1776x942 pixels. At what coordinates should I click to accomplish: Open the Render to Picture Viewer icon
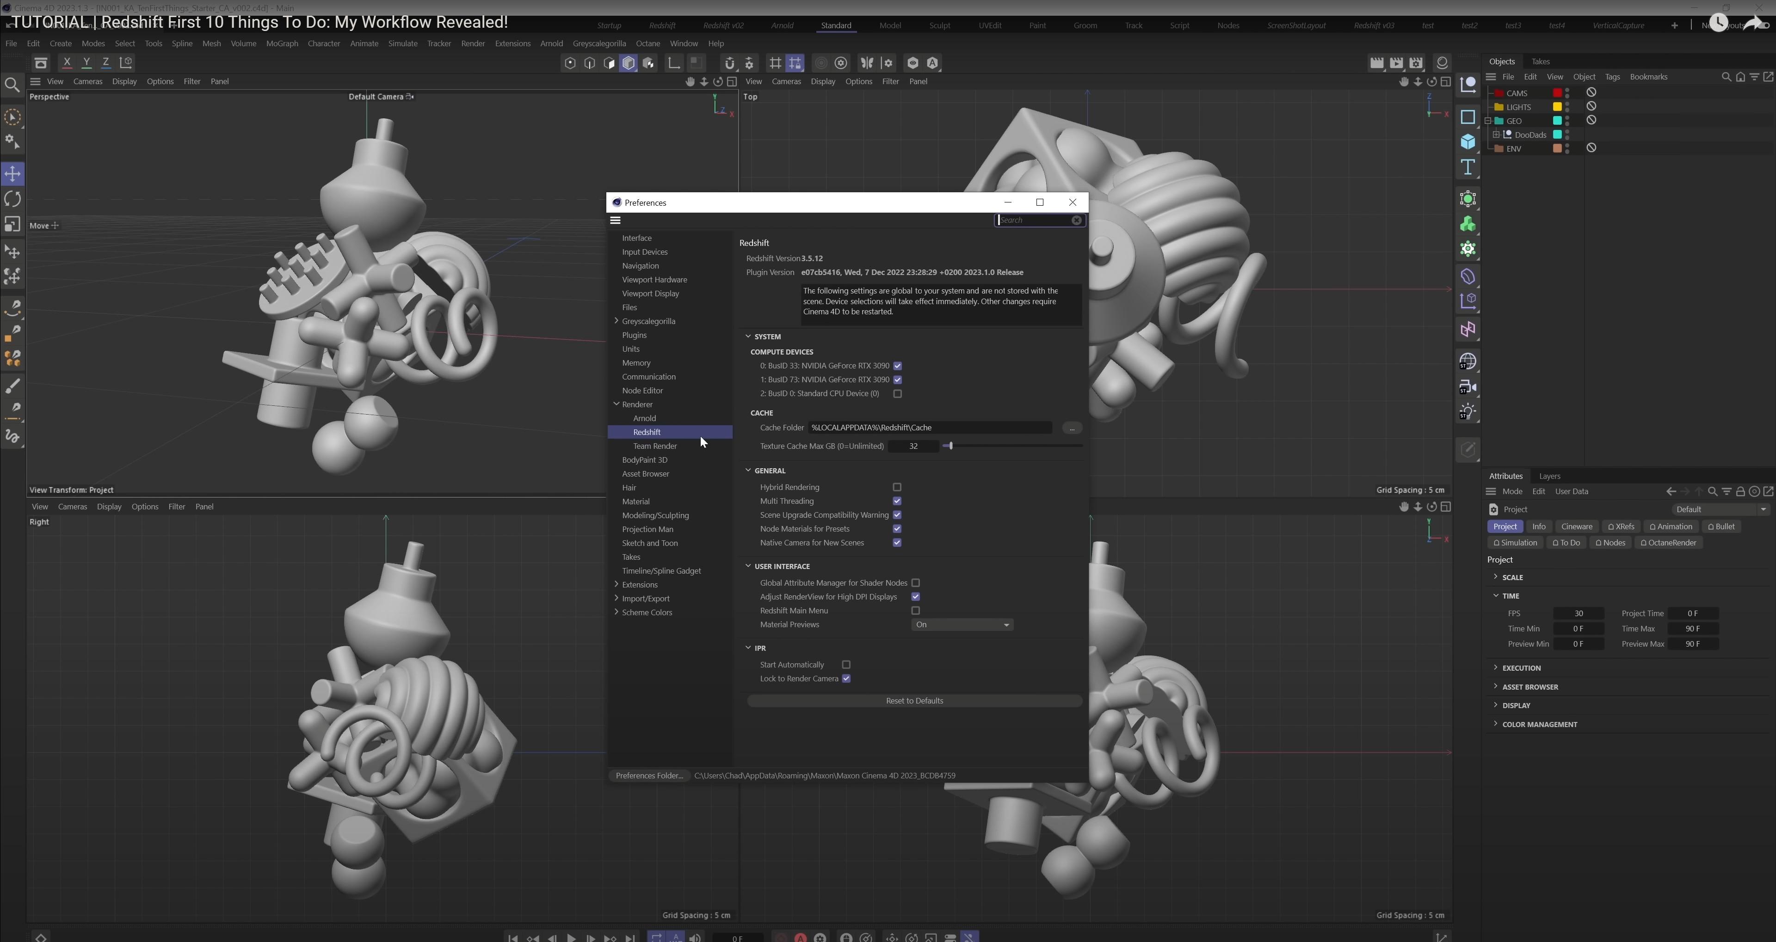[1396, 63]
